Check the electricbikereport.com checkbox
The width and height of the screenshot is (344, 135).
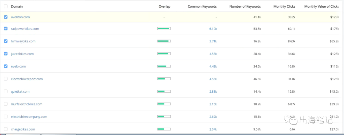coord(6,79)
